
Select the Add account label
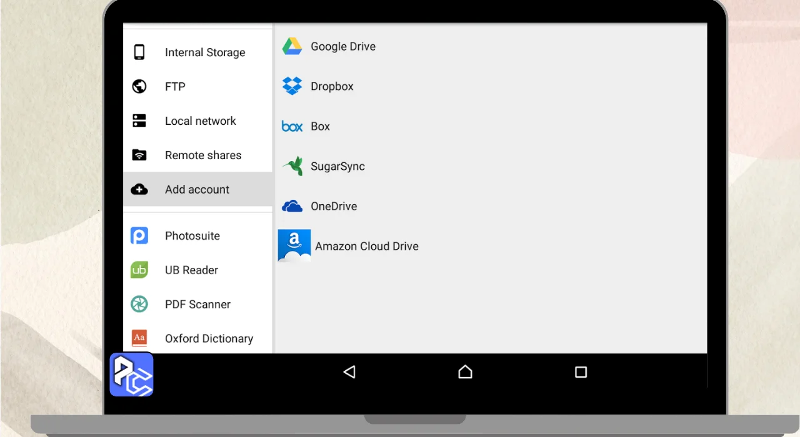click(197, 189)
